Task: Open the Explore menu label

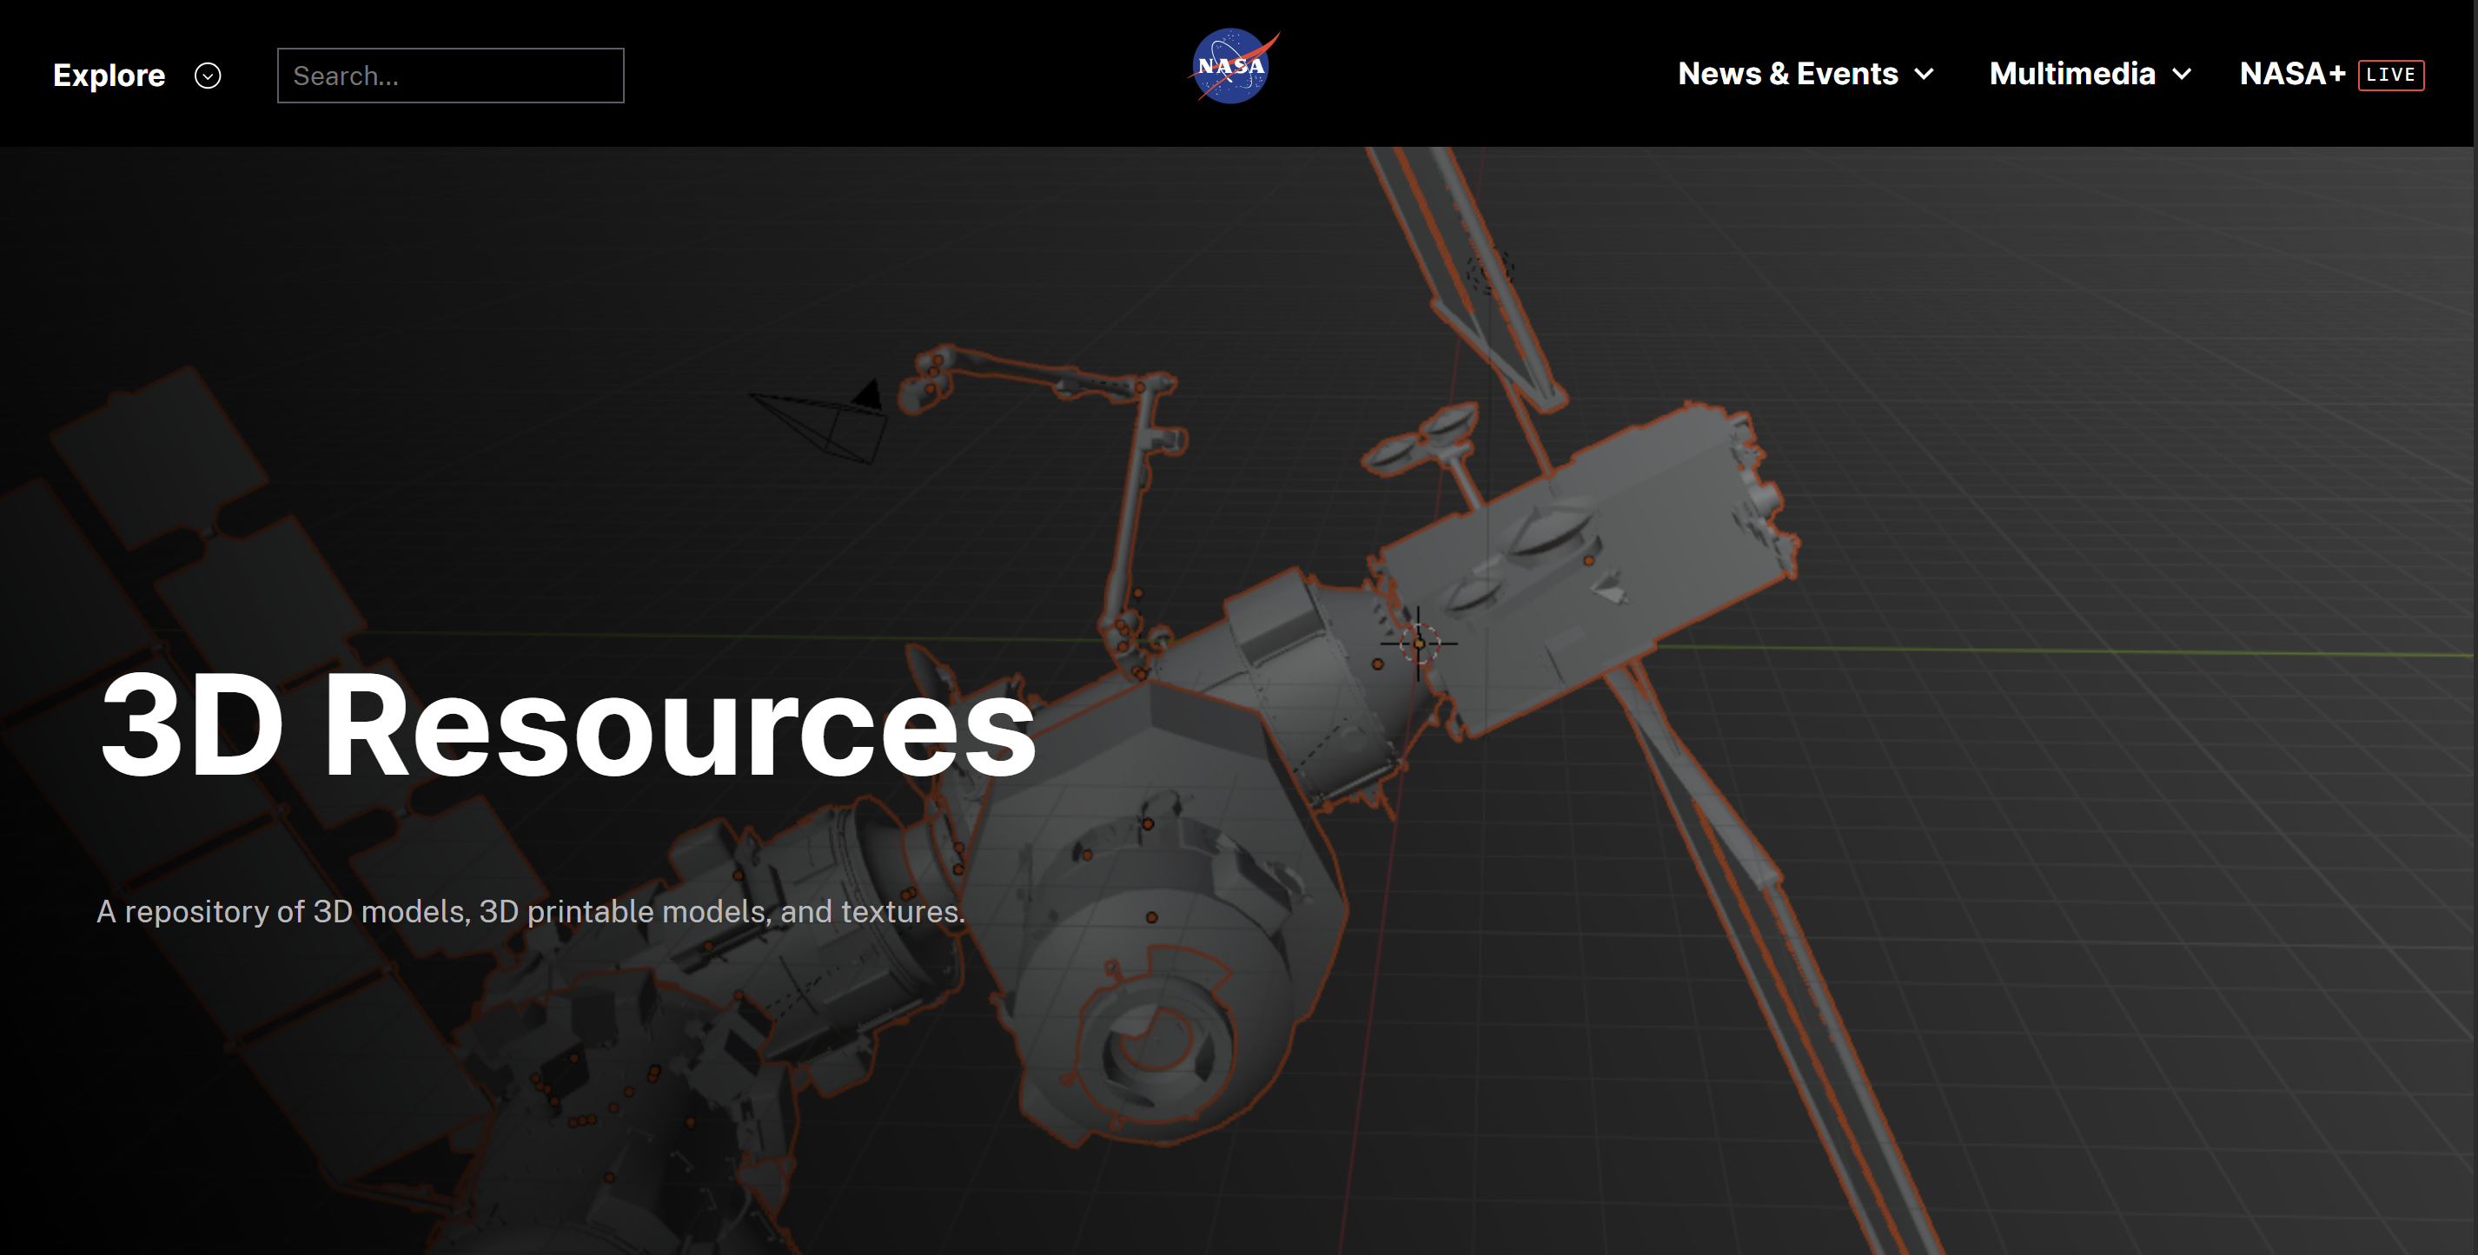Action: pos(109,76)
